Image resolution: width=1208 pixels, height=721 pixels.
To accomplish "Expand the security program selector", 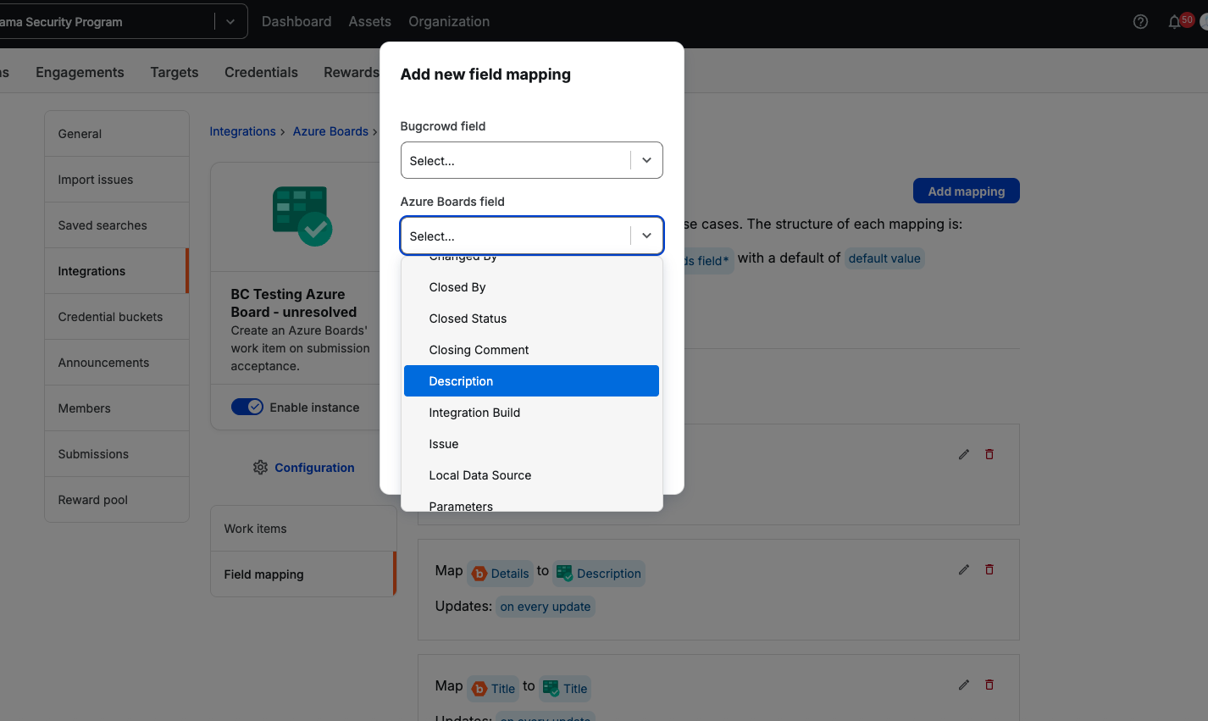I will click(230, 22).
